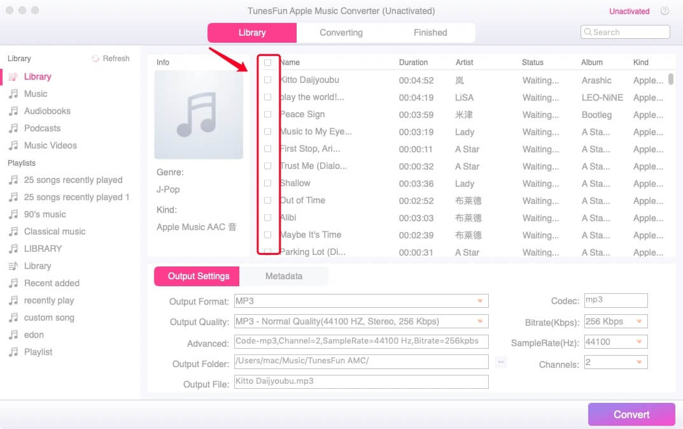Click the uppercase LIBRARY playlist icon
Viewport: 683px width, 429px height.
pos(13,249)
